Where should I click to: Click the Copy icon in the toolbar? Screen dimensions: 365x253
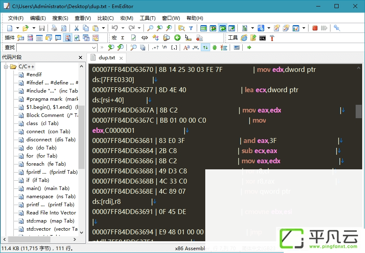(86, 28)
